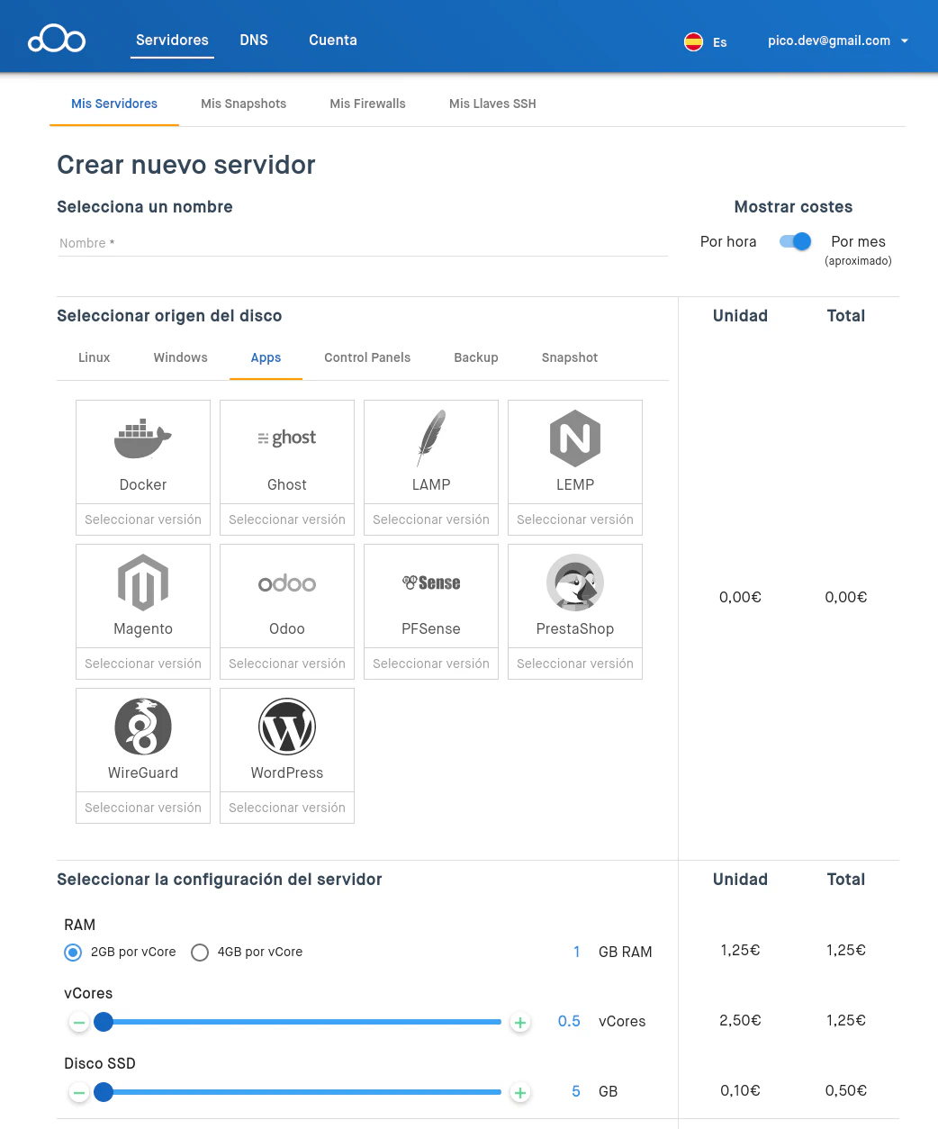938x1129 pixels.
Task: Pick the WireGuard dragon icon
Action: pos(143,727)
